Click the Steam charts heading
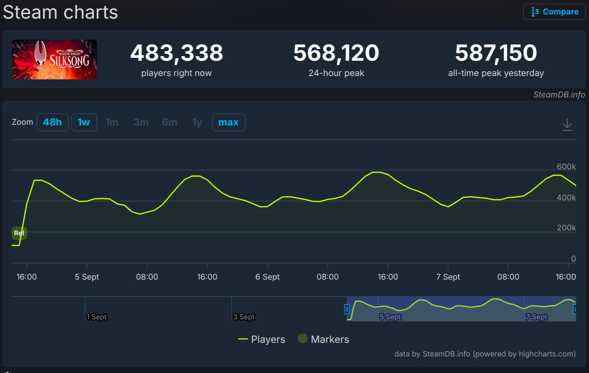The width and height of the screenshot is (589, 373). (x=60, y=12)
